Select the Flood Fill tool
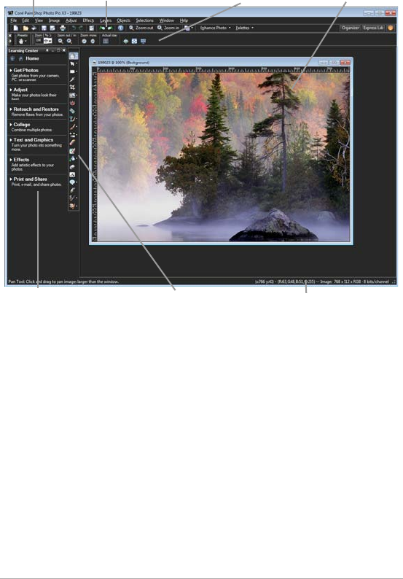Image resolution: width=403 pixels, height=579 pixels. point(73,158)
